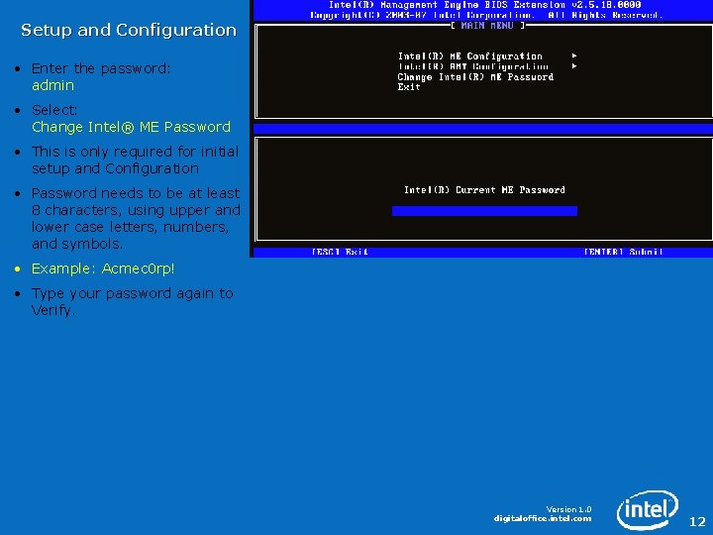Click 'This is only required for initial' bullet

click(x=135, y=160)
